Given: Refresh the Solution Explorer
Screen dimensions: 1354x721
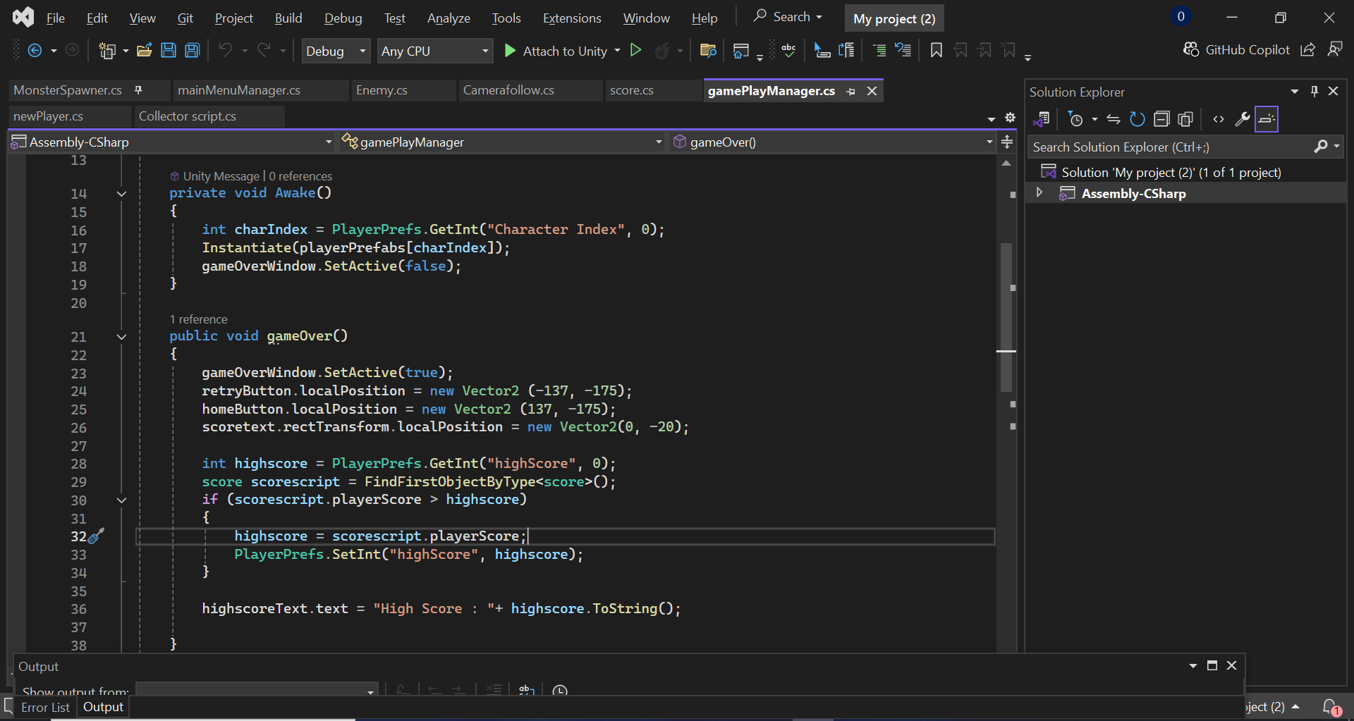Looking at the screenshot, I should [x=1137, y=119].
